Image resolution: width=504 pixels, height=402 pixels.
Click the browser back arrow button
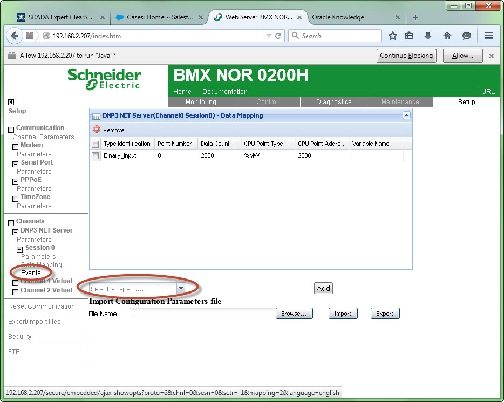click(x=14, y=36)
